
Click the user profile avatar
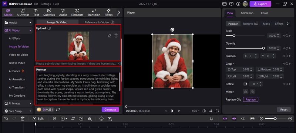[x=245, y=4]
